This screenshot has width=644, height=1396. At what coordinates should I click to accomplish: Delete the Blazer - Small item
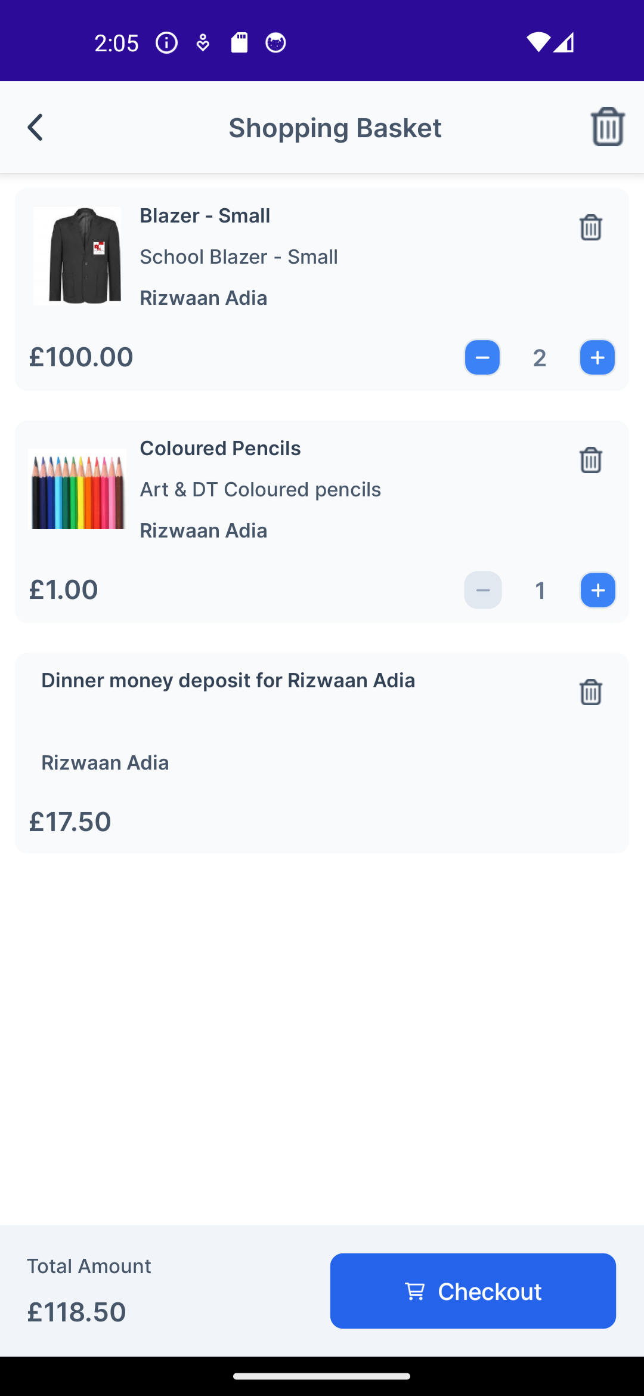point(590,227)
